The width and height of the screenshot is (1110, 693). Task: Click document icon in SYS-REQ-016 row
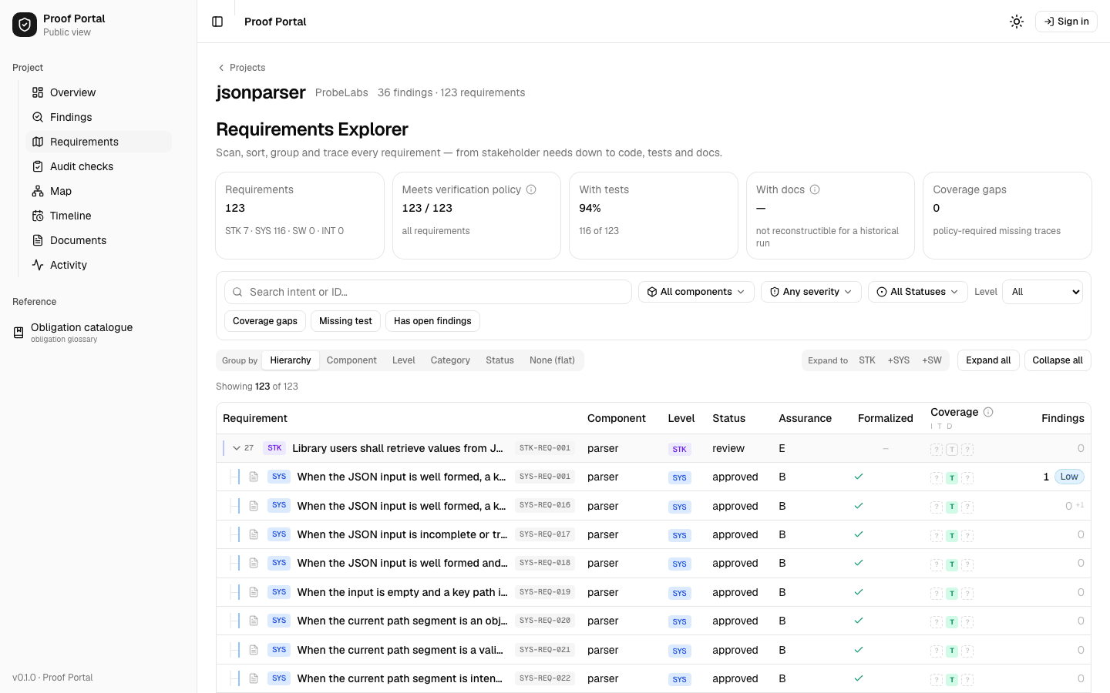pyautogui.click(x=254, y=506)
